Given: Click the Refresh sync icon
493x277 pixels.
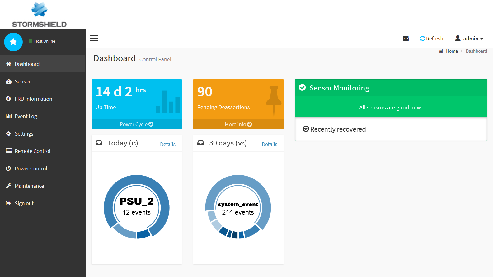Looking at the screenshot, I should 422,39.
